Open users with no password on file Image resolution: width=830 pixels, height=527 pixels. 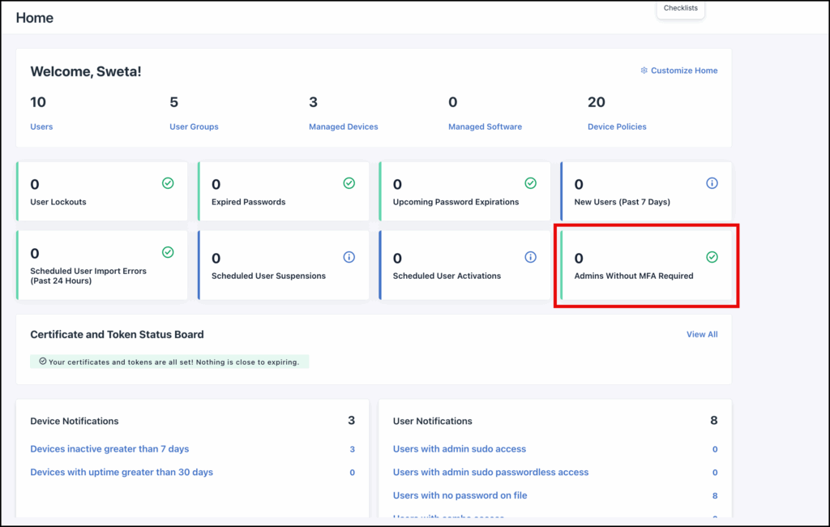[460, 495]
